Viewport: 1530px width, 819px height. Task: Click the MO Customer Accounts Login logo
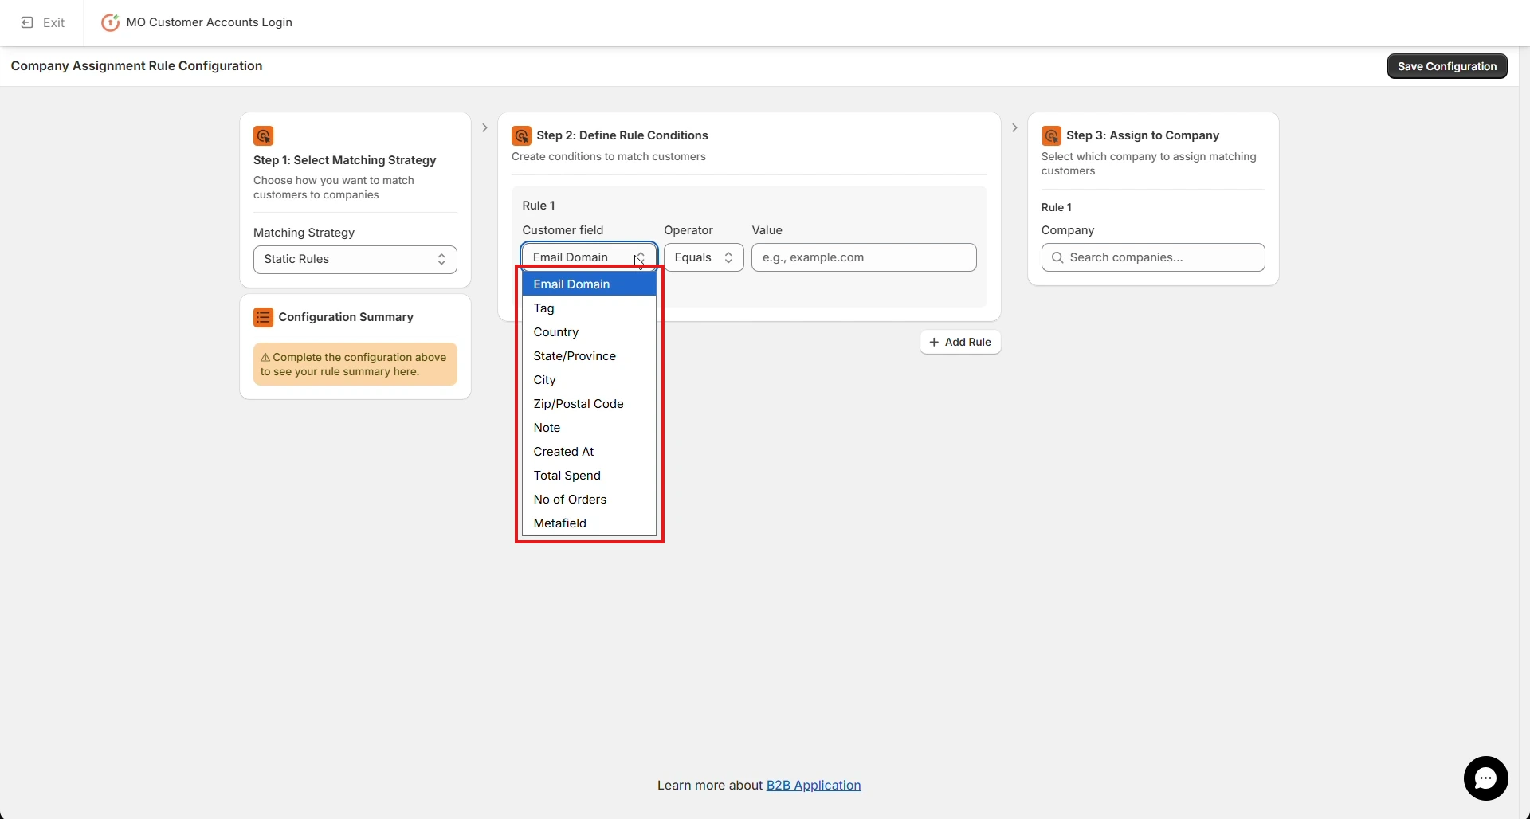pyautogui.click(x=110, y=22)
